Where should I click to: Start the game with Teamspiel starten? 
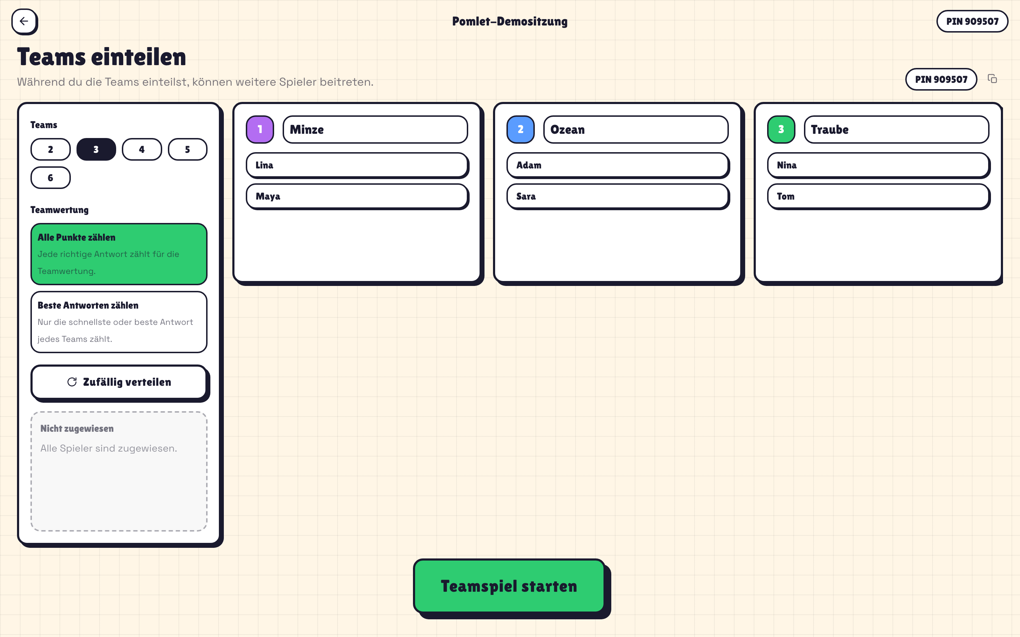point(509,586)
